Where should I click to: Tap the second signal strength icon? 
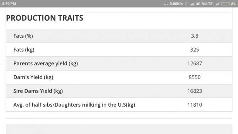coord(217,4)
